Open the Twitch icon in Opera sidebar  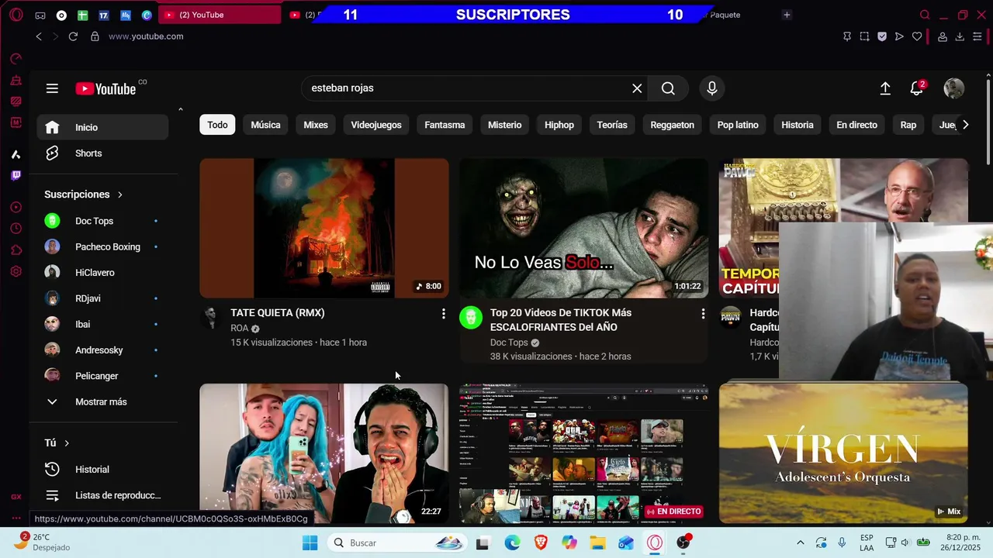click(16, 176)
